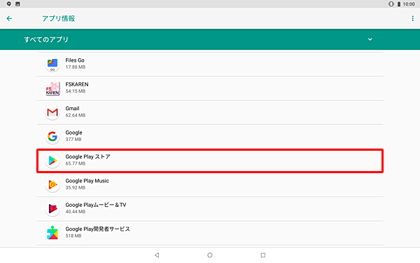This screenshot has width=420, height=263.
Task: Tap the FSKAREN app icon
Action: [x=52, y=88]
